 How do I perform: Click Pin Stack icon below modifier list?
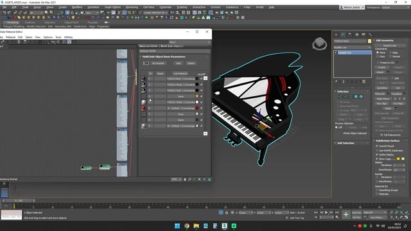(337, 81)
